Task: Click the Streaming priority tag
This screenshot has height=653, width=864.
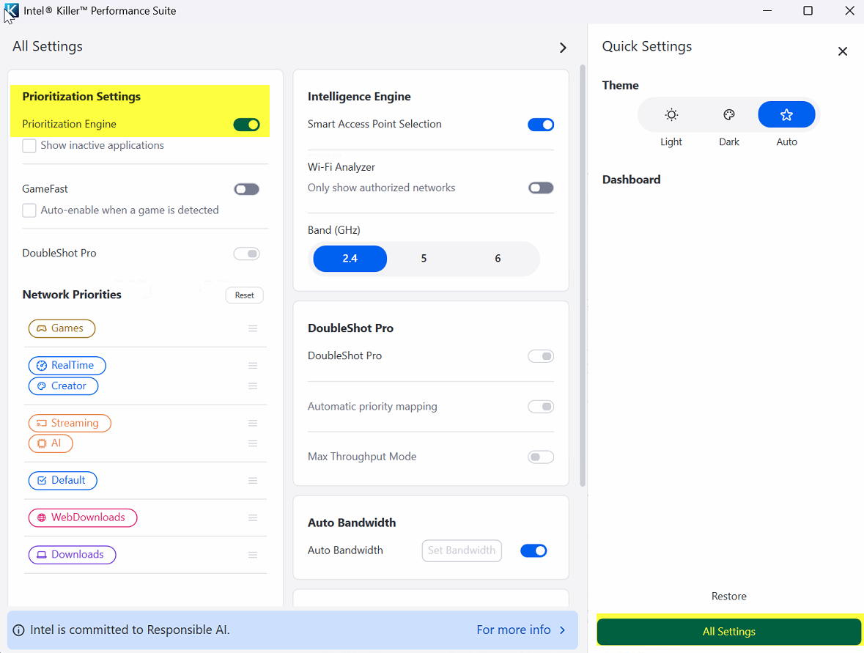Action: (x=70, y=423)
